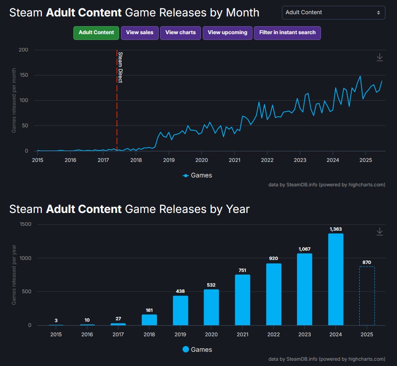
Task: Click the 2020 bar labeled 532
Action: pyautogui.click(x=212, y=307)
